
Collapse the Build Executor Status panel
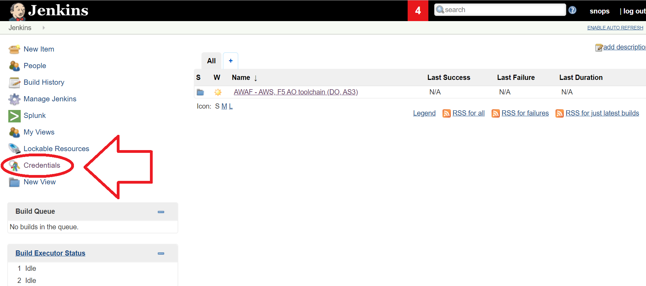(x=161, y=253)
